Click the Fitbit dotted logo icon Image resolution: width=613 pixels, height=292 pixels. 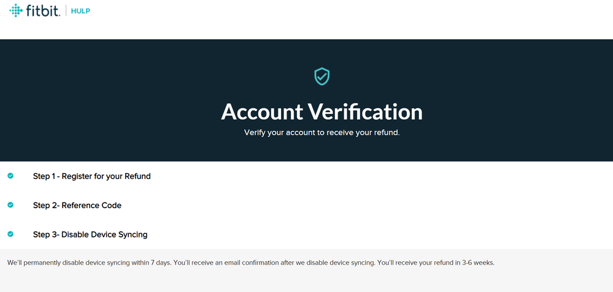pos(16,10)
